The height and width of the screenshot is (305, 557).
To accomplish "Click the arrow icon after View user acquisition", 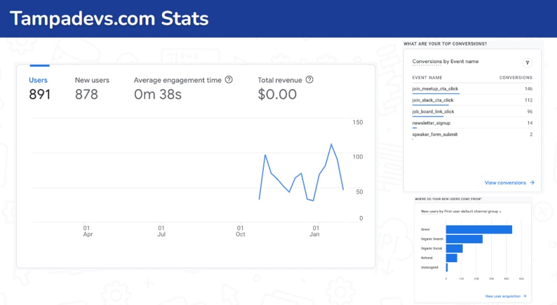I will tap(524, 296).
